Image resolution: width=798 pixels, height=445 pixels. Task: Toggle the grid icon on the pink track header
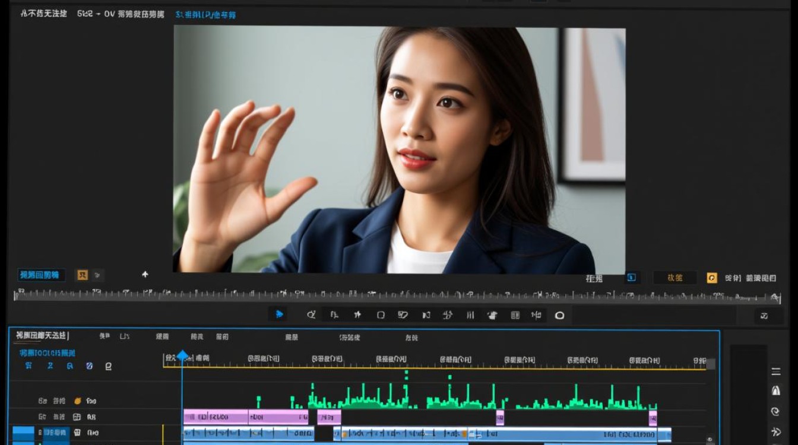click(77, 417)
